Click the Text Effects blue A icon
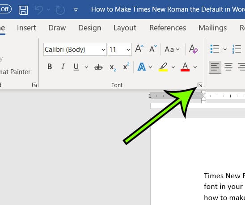Viewport: 245px width, 205px height. coord(142,67)
